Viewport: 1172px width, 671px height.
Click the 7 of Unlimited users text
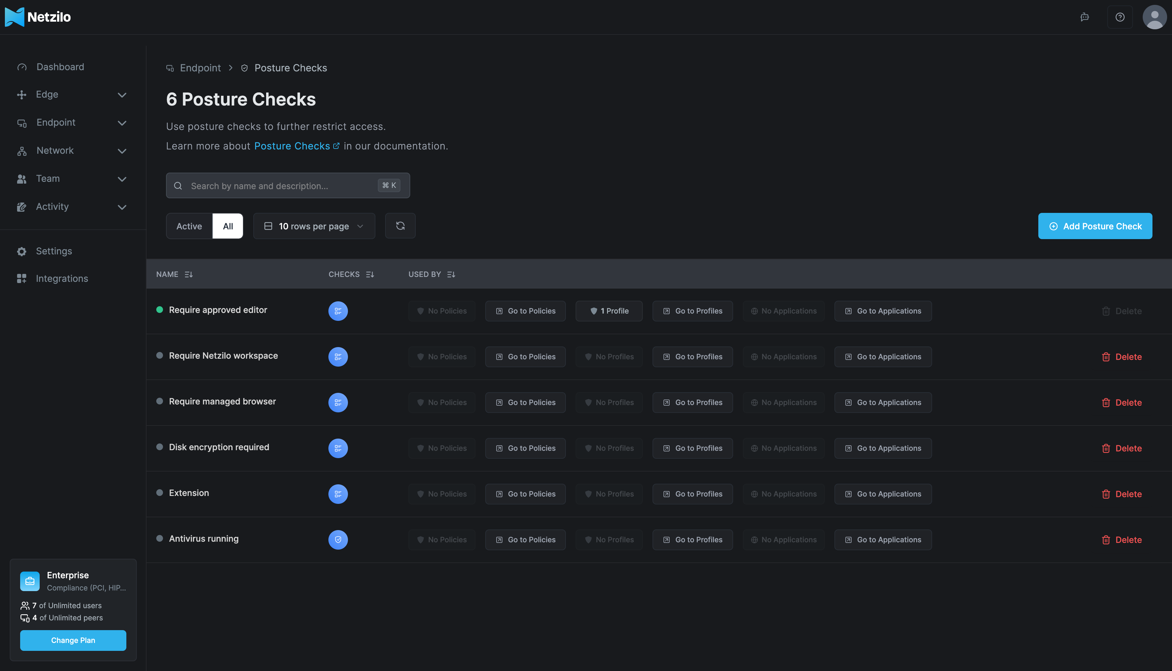(x=67, y=605)
